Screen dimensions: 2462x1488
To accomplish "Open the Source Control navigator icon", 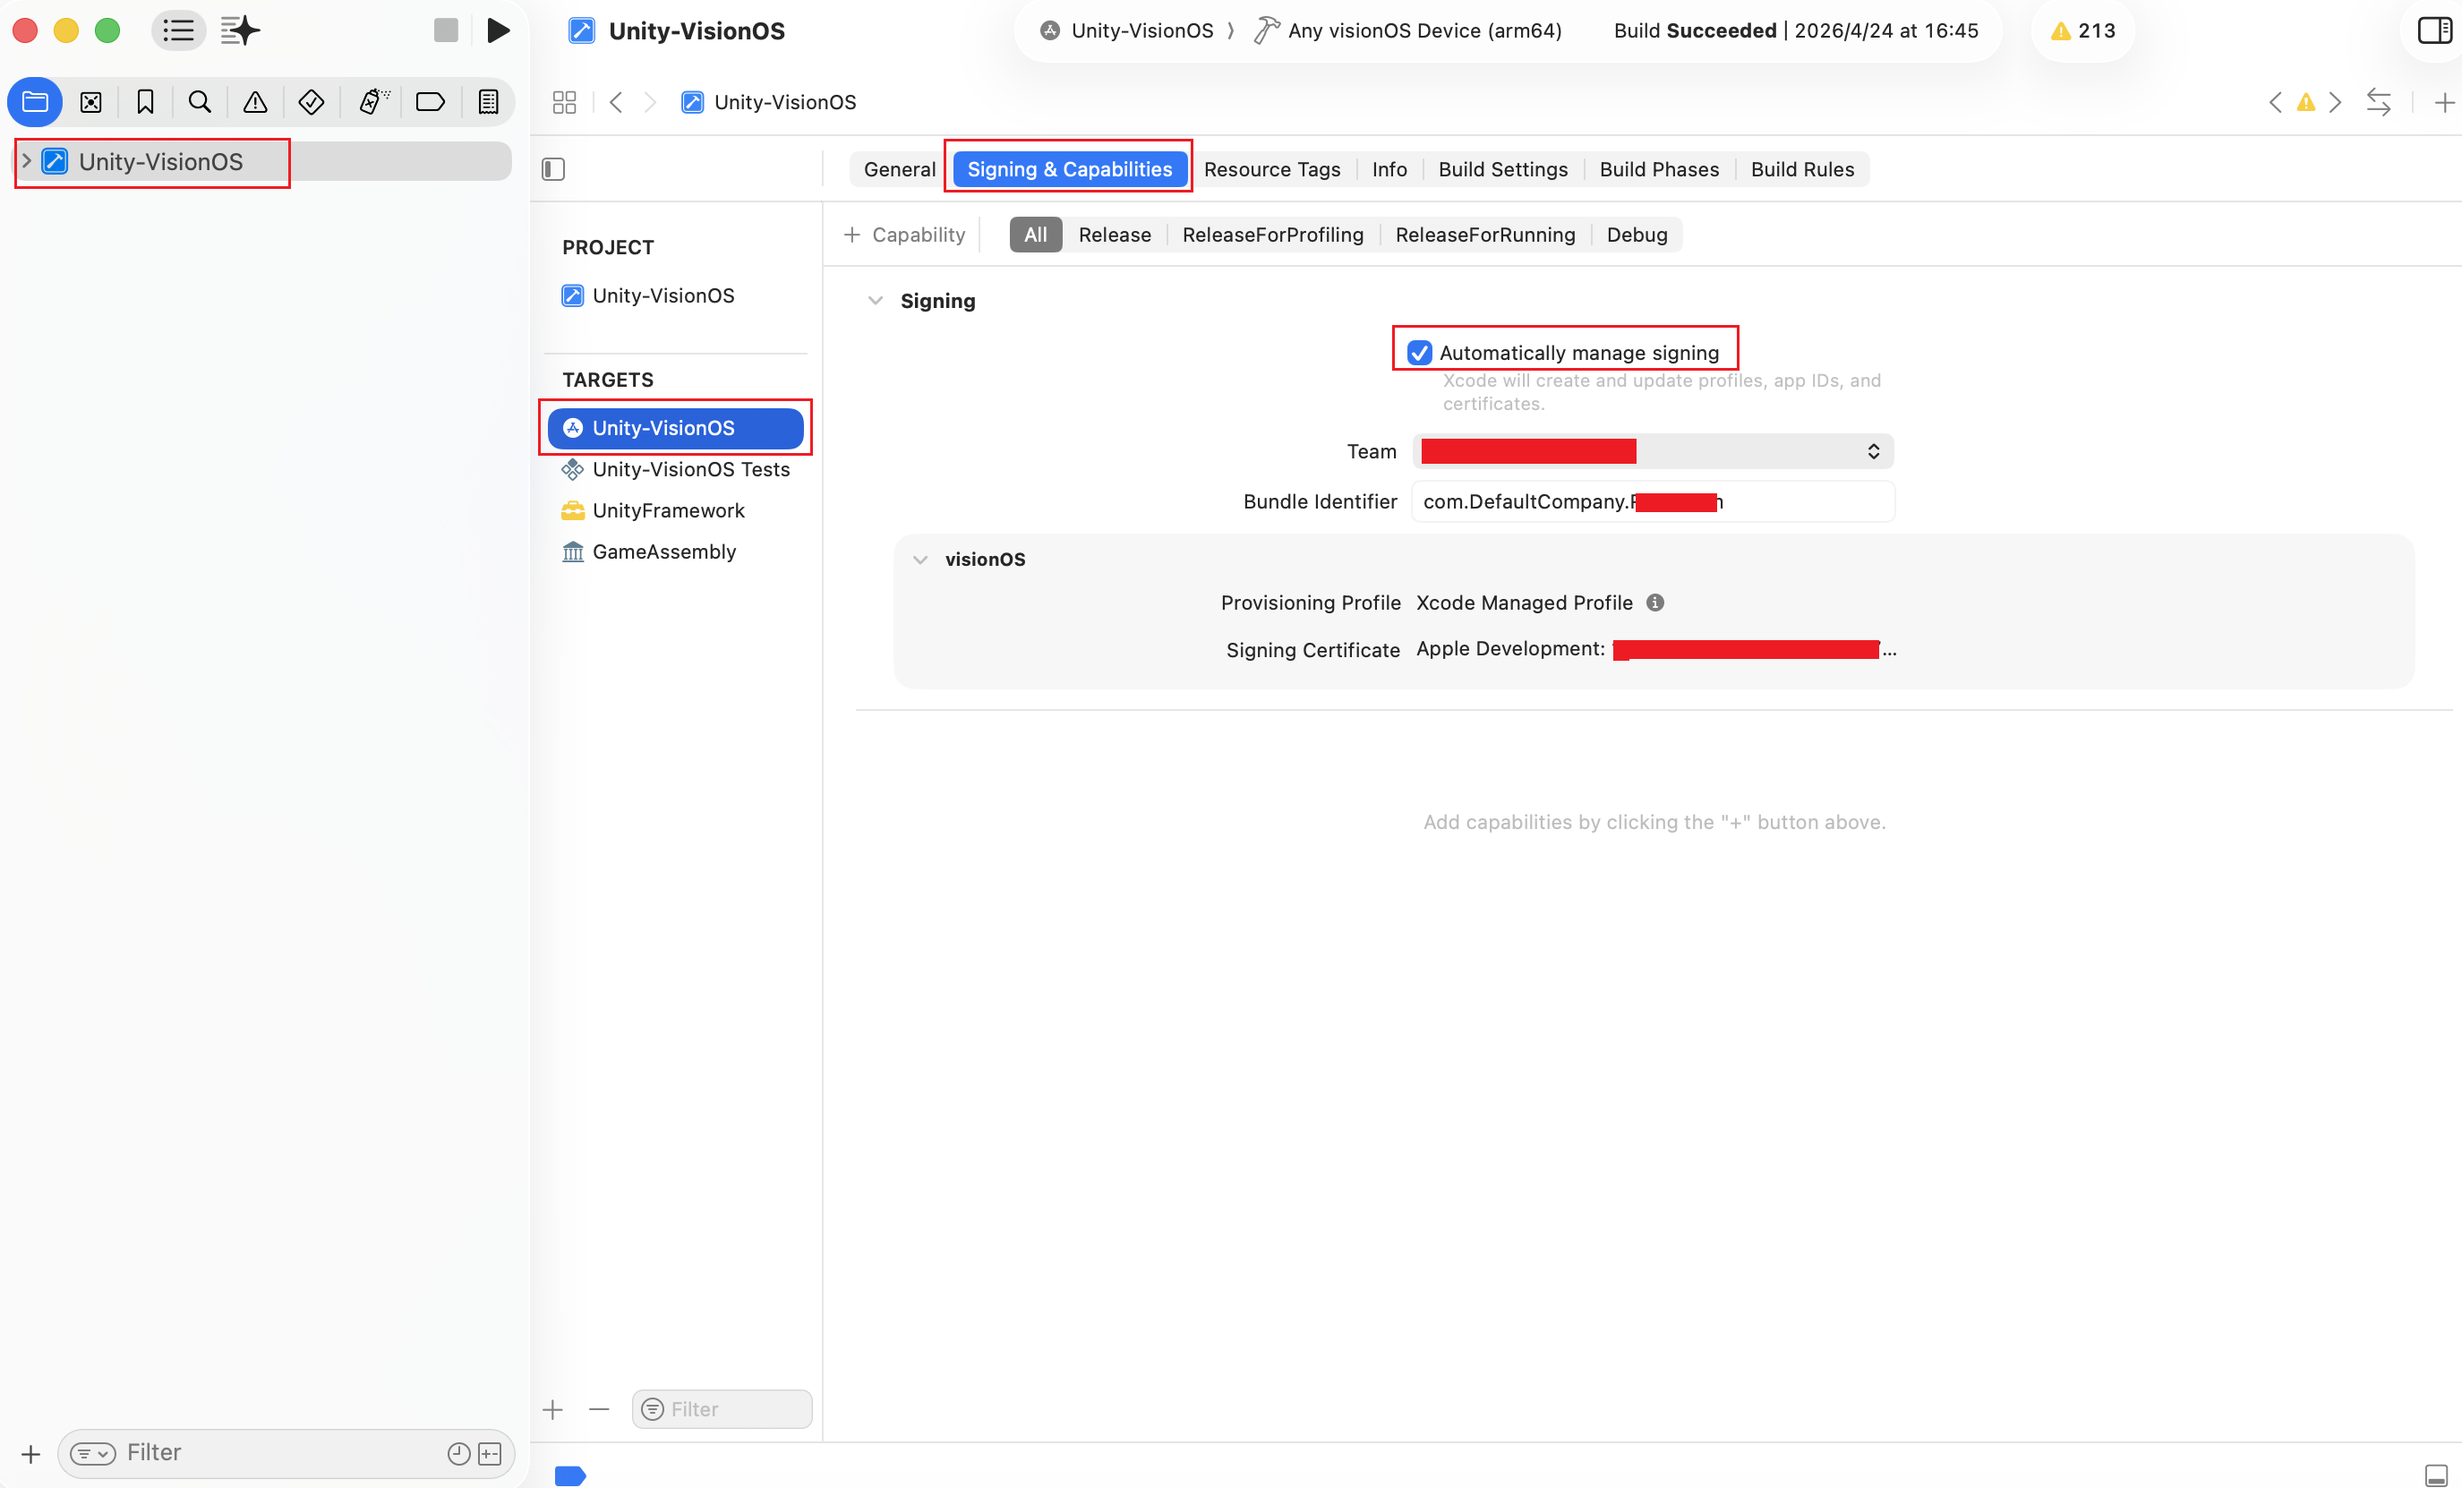I will click(x=91, y=102).
